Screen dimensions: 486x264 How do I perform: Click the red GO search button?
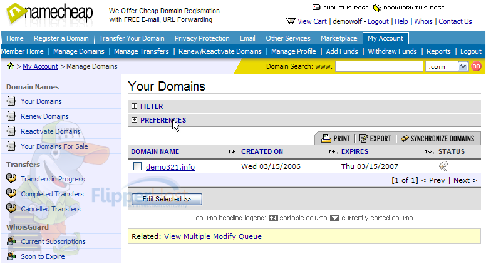[x=477, y=66]
